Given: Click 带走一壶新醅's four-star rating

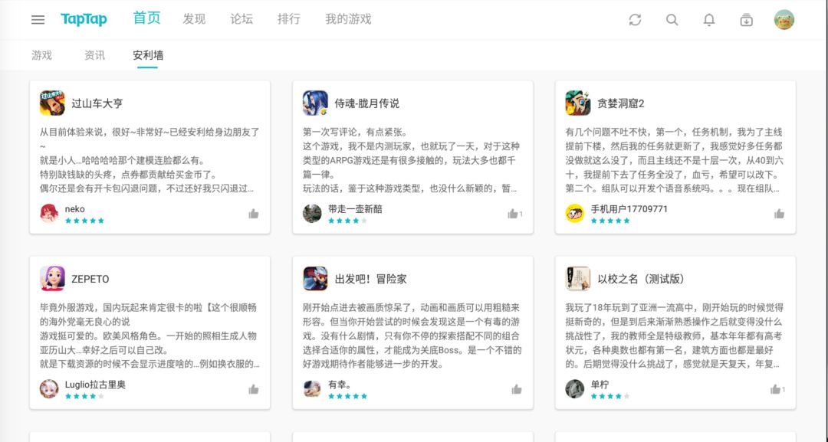Looking at the screenshot, I should tap(347, 221).
